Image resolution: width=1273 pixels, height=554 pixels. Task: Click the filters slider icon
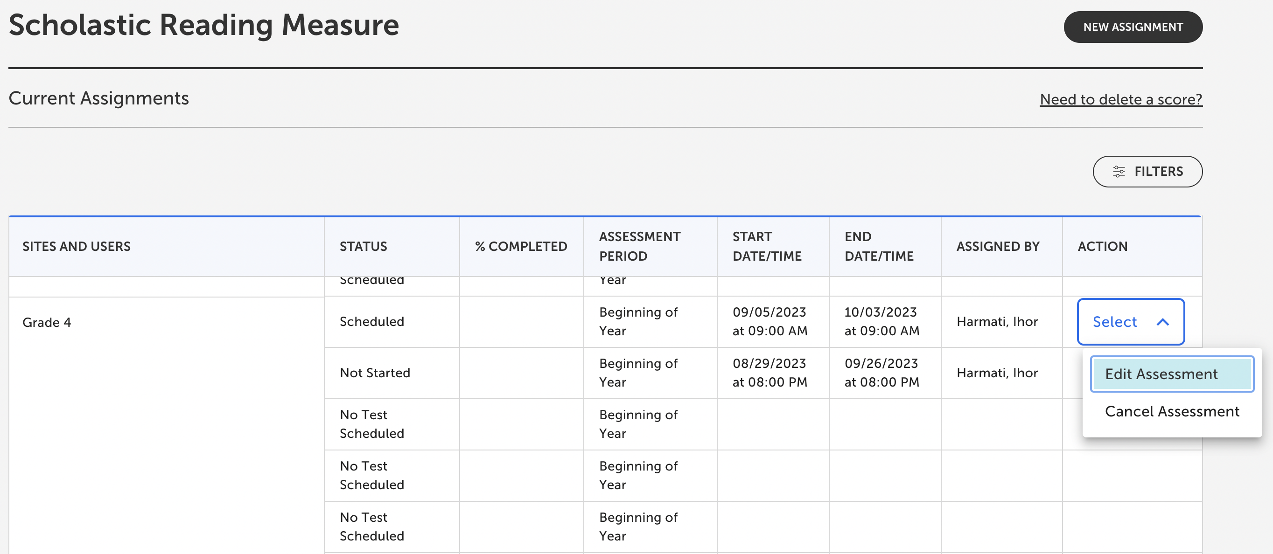point(1119,171)
